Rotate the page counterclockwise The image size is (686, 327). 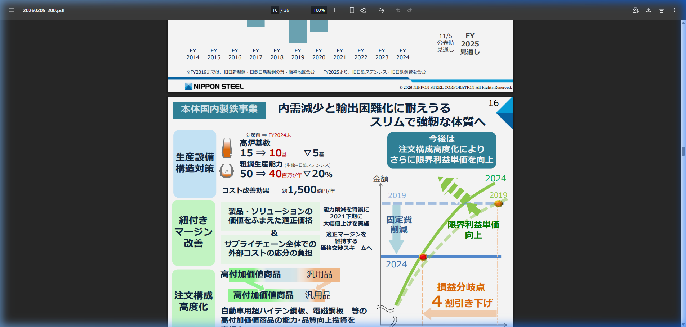pyautogui.click(x=364, y=10)
